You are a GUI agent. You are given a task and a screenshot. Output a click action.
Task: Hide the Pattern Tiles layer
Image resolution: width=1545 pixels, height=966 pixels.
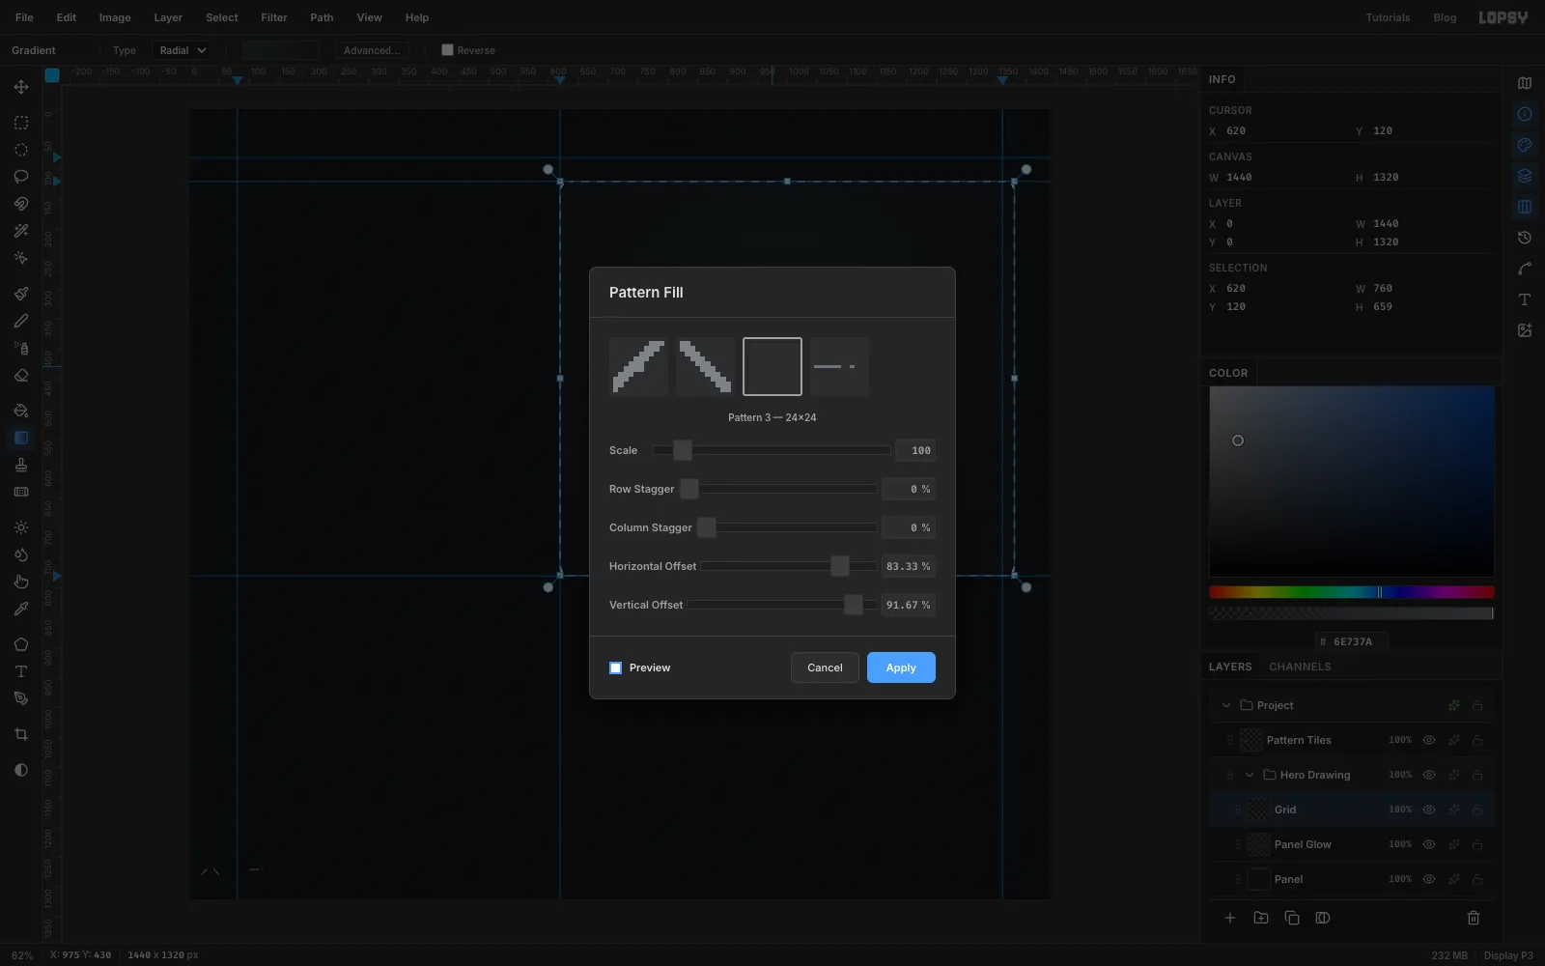1429,740
